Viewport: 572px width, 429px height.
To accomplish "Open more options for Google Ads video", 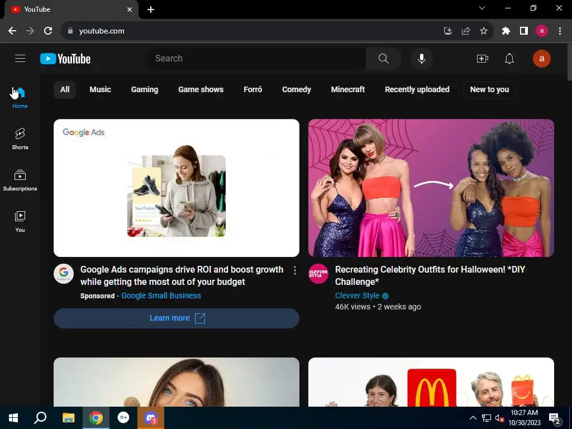I will [x=295, y=270].
